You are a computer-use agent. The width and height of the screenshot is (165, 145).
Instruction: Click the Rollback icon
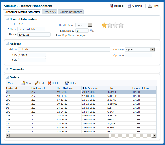pyautogui.click(x=112, y=6)
